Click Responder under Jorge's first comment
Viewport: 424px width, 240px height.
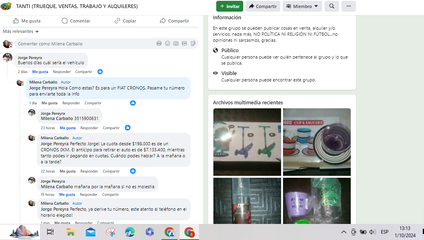click(x=62, y=72)
